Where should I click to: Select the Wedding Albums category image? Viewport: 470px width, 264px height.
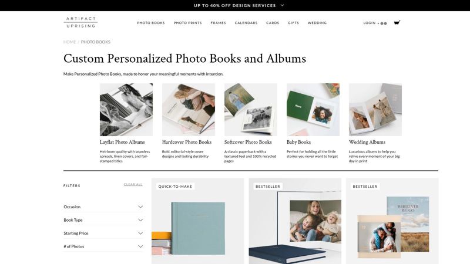pyautogui.click(x=375, y=110)
